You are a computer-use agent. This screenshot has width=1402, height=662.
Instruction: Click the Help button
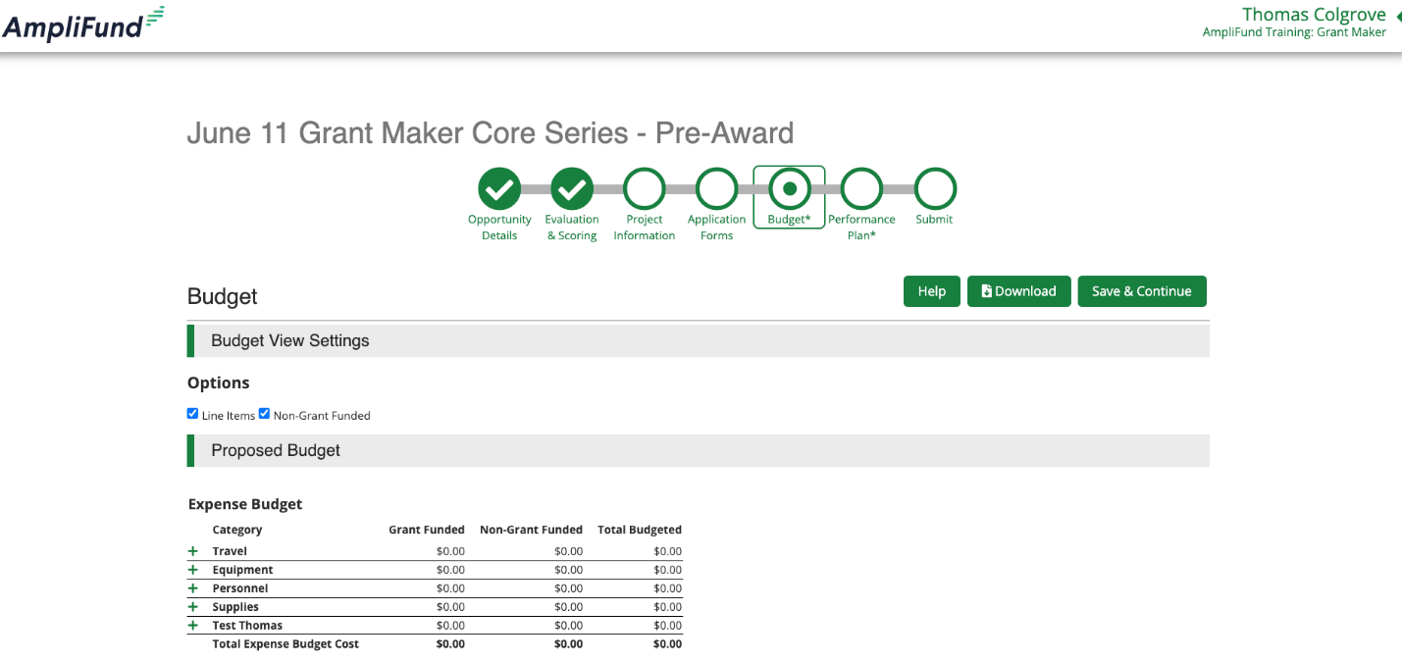[x=931, y=291]
